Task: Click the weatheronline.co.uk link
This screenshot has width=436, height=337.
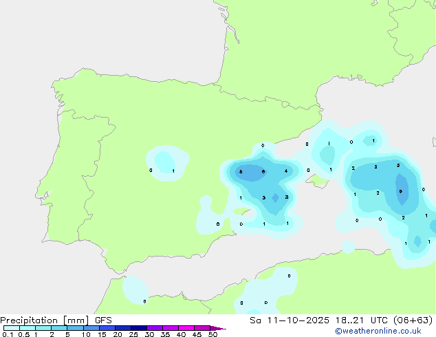Action: (x=378, y=331)
